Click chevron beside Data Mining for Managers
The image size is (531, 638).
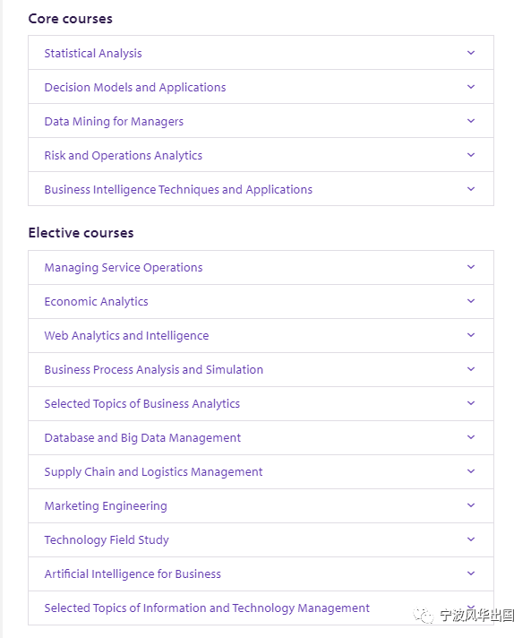[x=471, y=121]
